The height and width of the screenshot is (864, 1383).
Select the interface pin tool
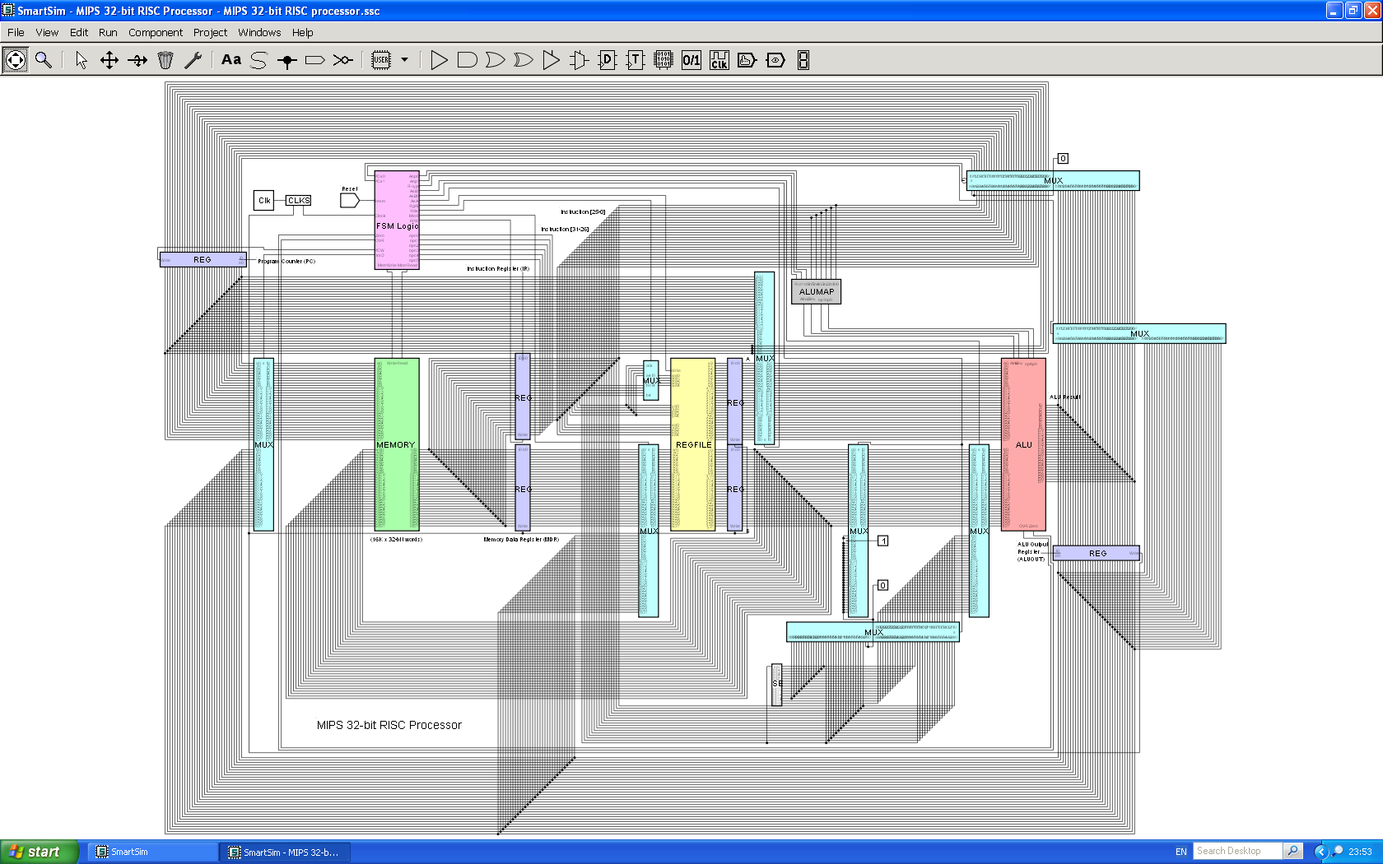coord(315,60)
